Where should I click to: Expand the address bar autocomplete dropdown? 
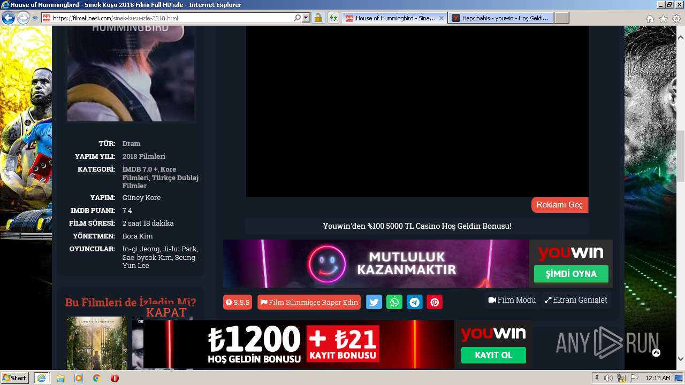[x=306, y=18]
